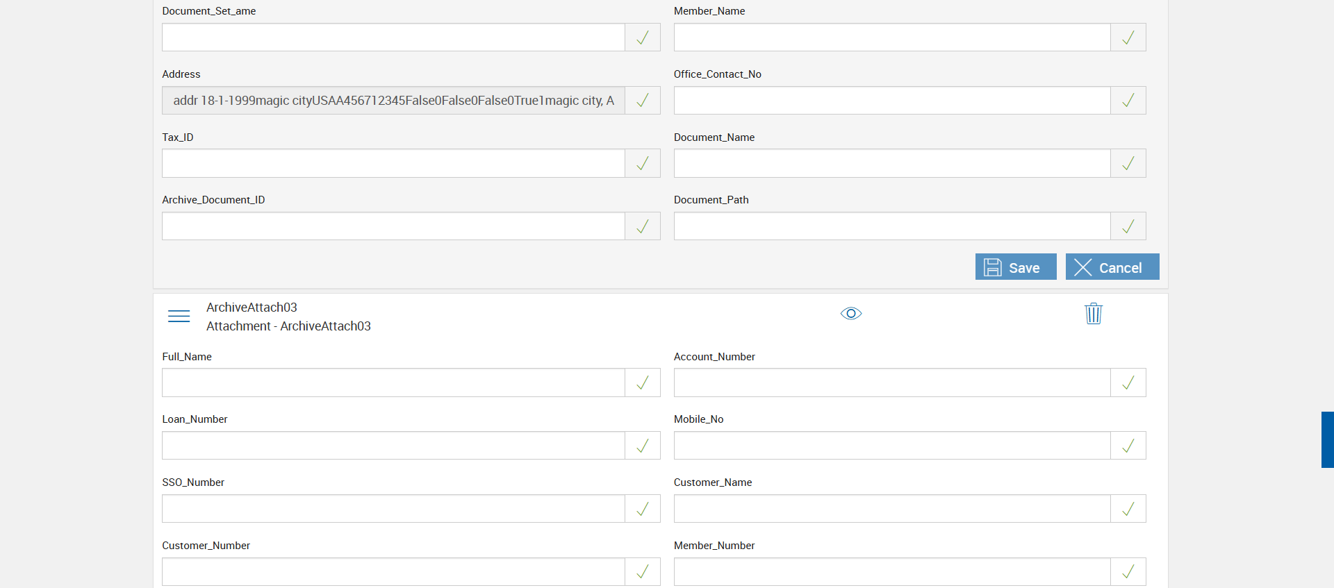Delete the ArchiveAttach03 attachment with trash icon

1094,314
